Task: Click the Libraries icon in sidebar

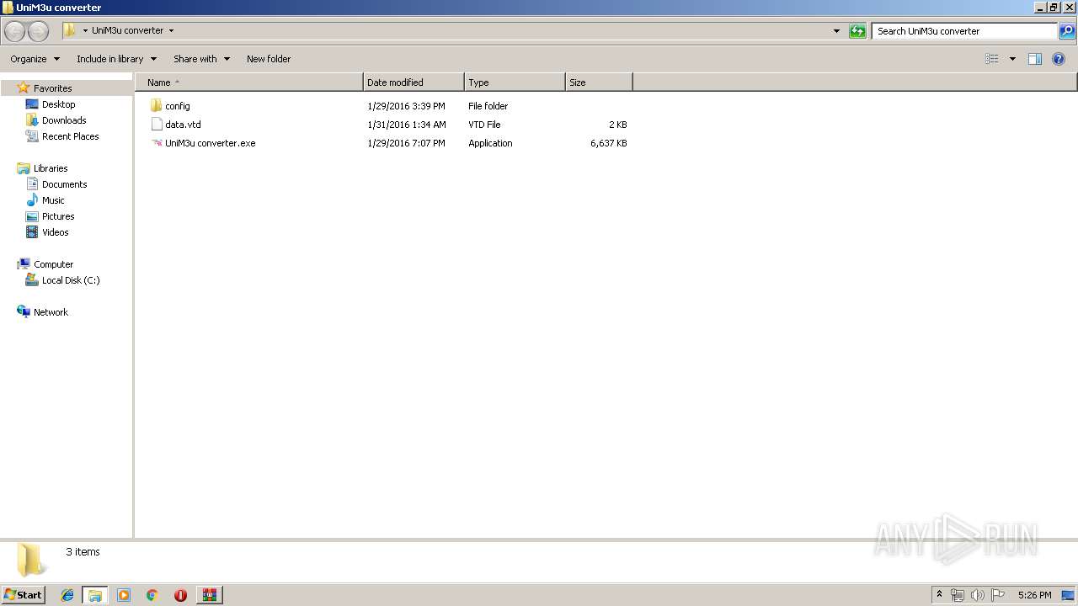Action: (24, 168)
